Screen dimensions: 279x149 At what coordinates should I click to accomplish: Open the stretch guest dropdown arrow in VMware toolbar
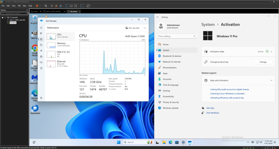[91, 6]
